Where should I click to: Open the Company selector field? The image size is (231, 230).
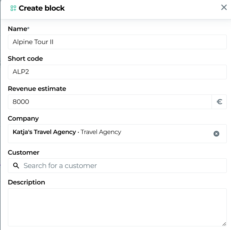[x=109, y=133]
